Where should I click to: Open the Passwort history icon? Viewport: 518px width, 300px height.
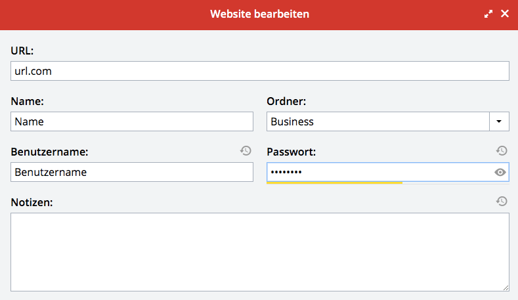point(502,151)
